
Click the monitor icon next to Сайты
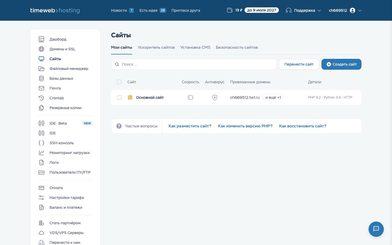click(x=42, y=59)
